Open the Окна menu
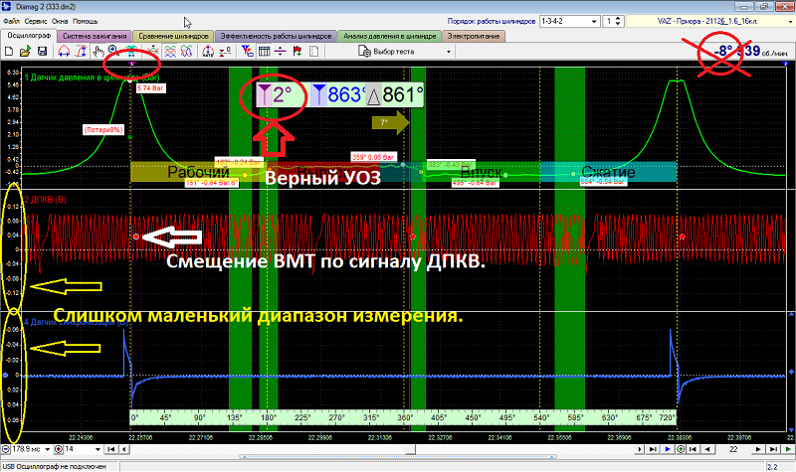The width and height of the screenshot is (796, 472). point(60,21)
